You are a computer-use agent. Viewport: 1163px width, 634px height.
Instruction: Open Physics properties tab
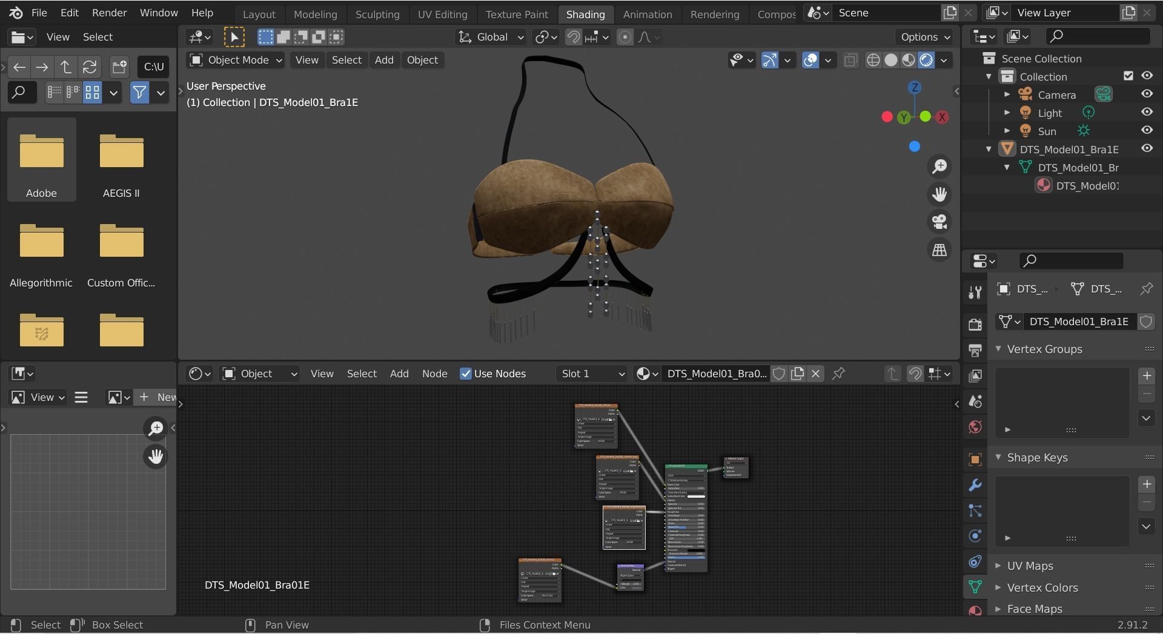pos(975,536)
